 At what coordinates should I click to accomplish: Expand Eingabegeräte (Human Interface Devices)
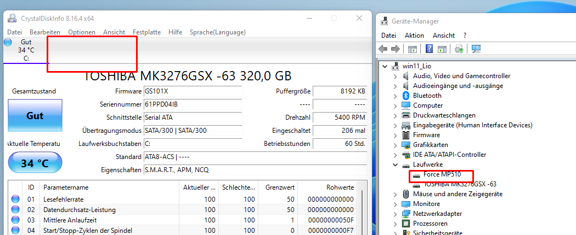tap(396, 125)
